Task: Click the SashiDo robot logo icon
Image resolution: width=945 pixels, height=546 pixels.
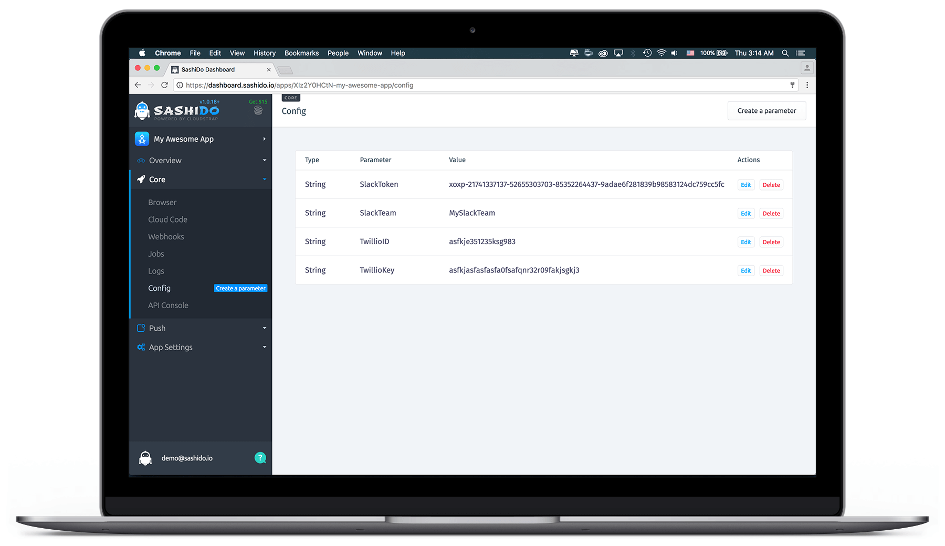Action: 142,110
